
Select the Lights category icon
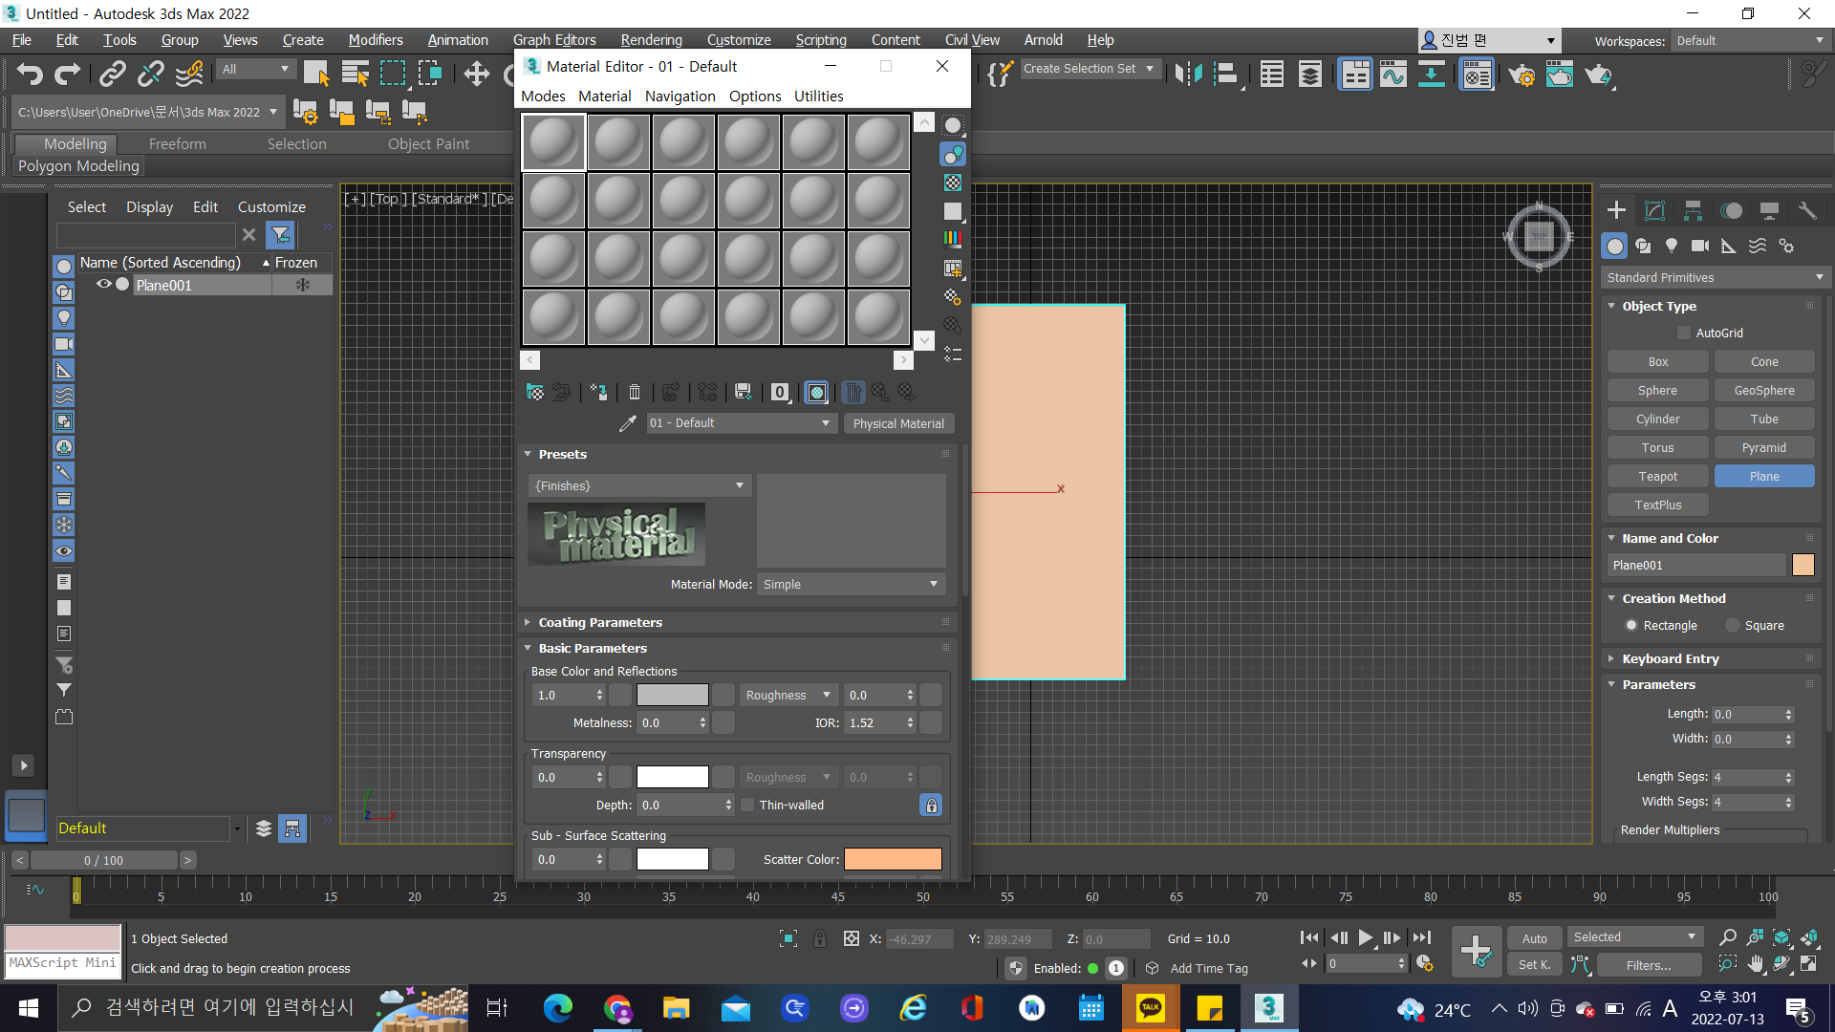(1671, 246)
